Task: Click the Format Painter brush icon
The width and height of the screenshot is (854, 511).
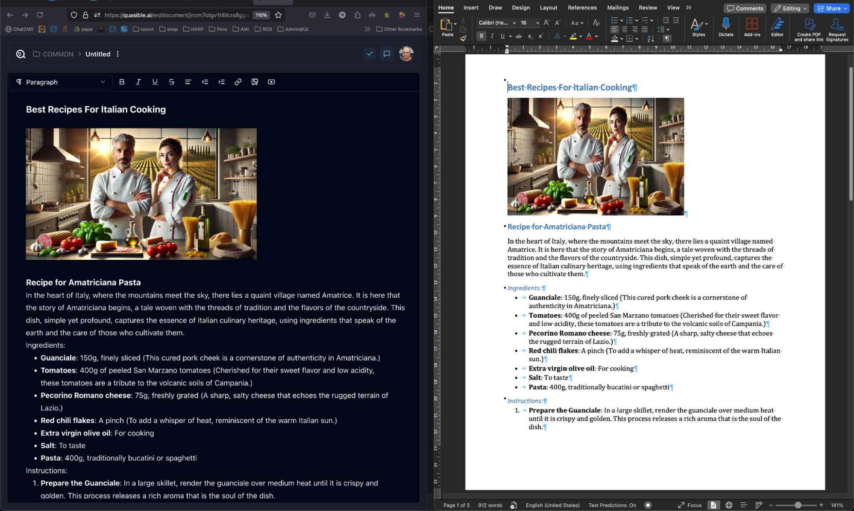Action: (463, 38)
